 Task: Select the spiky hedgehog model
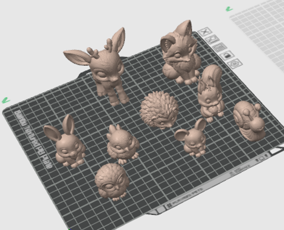[x=159, y=110]
